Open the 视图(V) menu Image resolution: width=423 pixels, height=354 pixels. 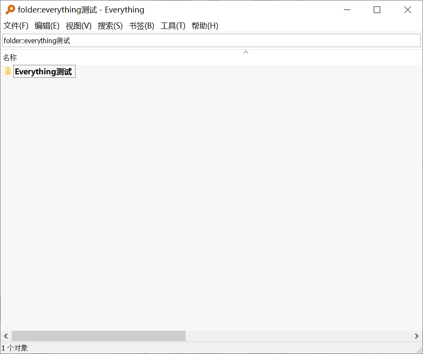coord(79,26)
